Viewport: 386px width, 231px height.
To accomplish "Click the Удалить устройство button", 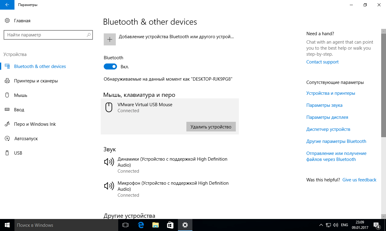I will click(x=211, y=127).
